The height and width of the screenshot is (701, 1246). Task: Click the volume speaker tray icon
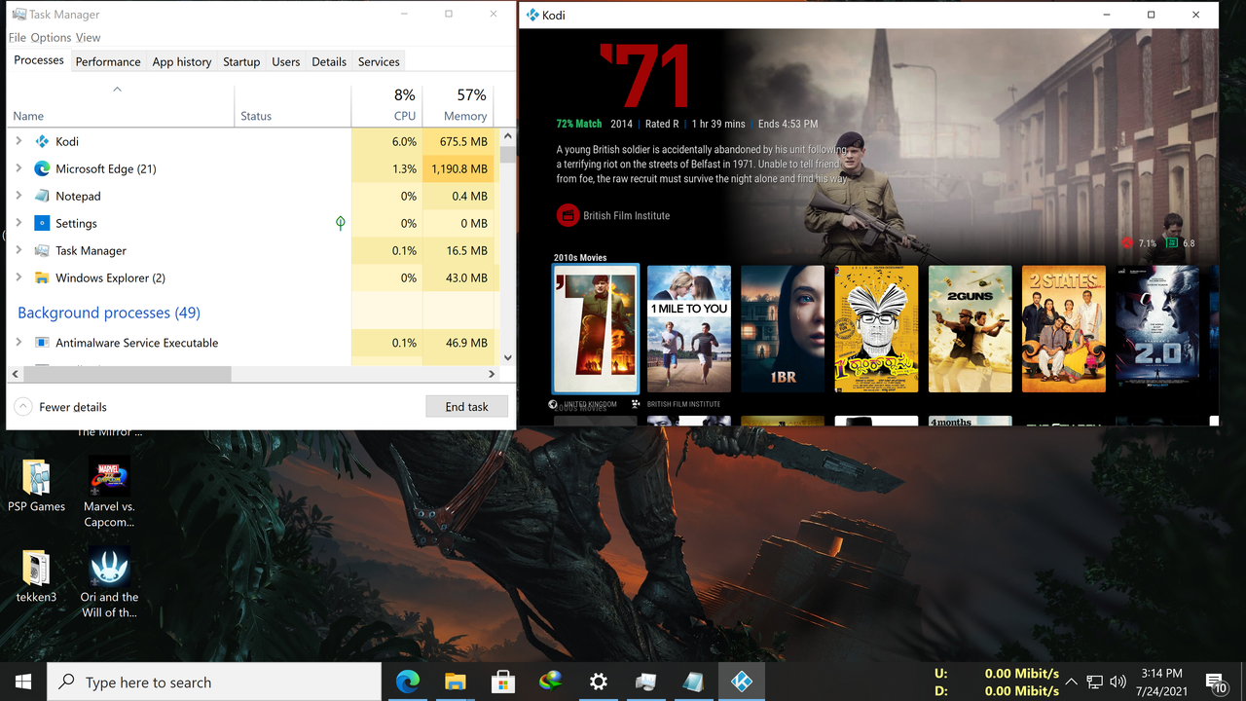pos(1118,682)
